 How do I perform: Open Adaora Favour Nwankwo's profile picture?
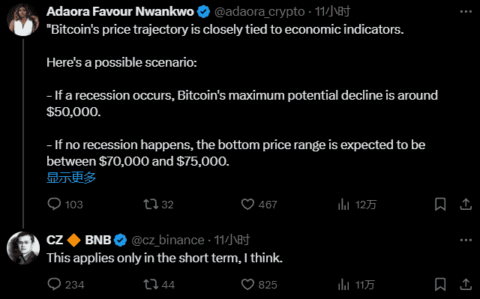[x=23, y=20]
